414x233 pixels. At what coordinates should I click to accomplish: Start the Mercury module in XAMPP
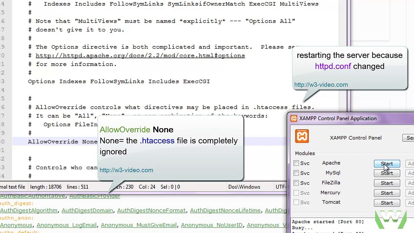tap(387, 193)
